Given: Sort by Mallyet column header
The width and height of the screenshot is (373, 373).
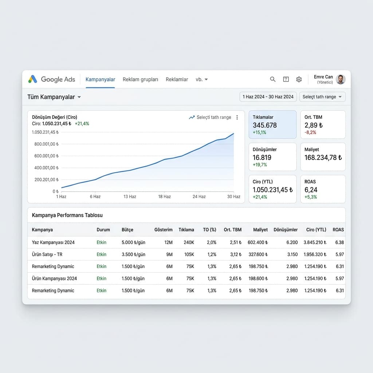Looking at the screenshot, I should pos(260,230).
